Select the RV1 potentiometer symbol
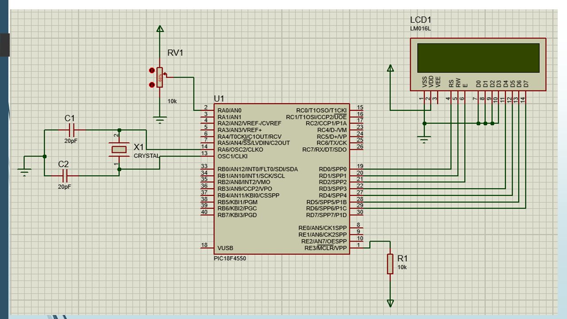This screenshot has height=319, width=567. (160, 77)
